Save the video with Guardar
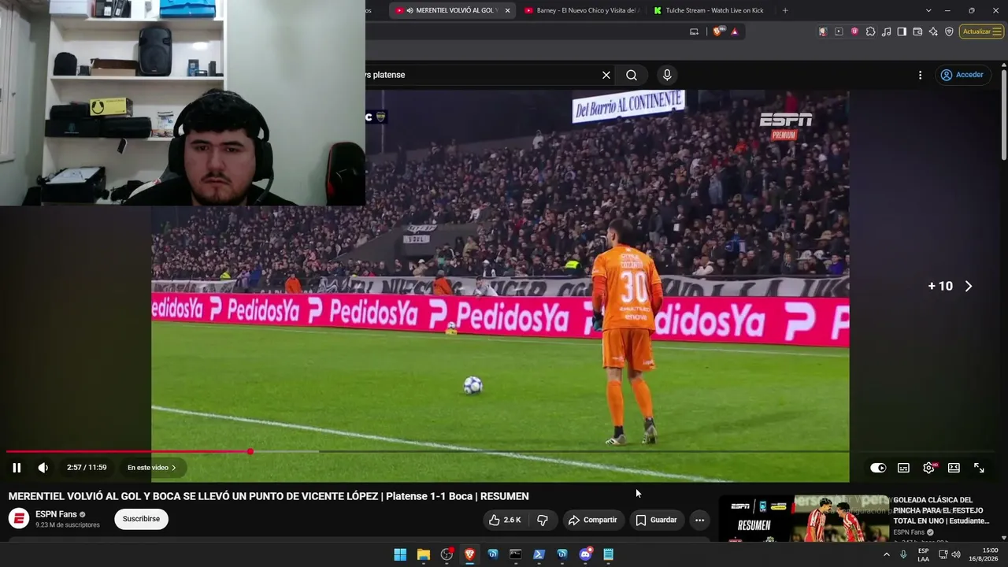Screen dimensions: 1008x567 tap(656, 520)
